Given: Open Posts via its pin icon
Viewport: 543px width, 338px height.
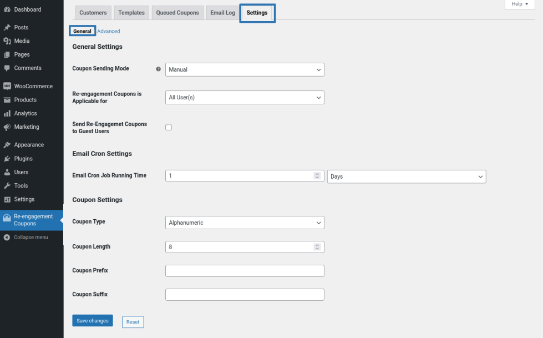Looking at the screenshot, I should point(7,27).
